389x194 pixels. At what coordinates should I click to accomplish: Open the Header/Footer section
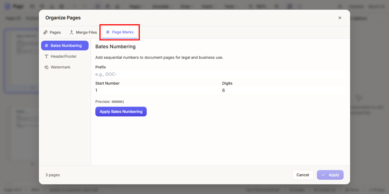click(65, 56)
